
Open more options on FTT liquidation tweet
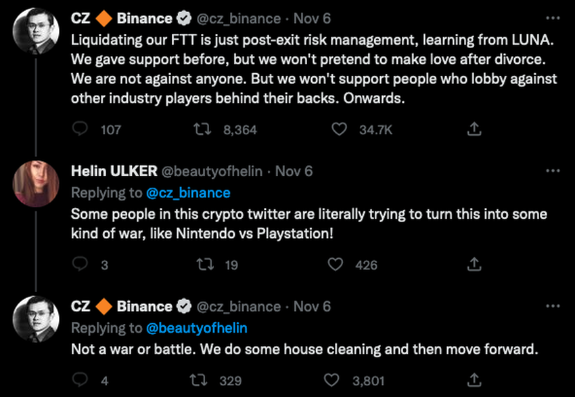(553, 18)
